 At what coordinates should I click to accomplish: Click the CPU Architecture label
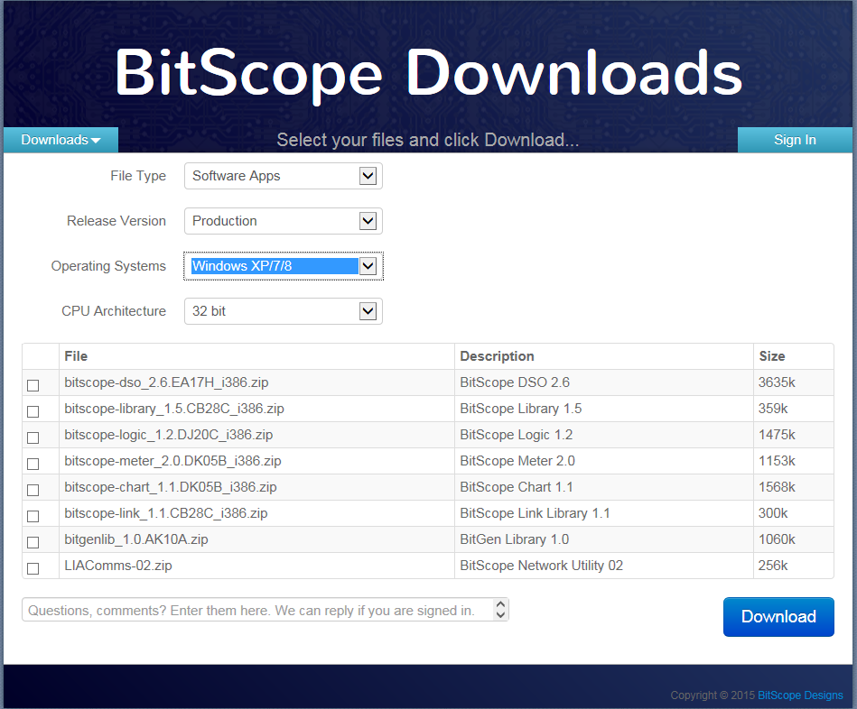114,311
